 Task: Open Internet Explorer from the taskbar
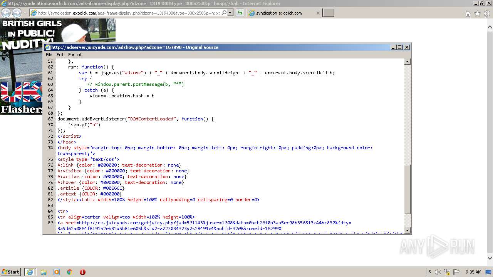(x=30, y=272)
